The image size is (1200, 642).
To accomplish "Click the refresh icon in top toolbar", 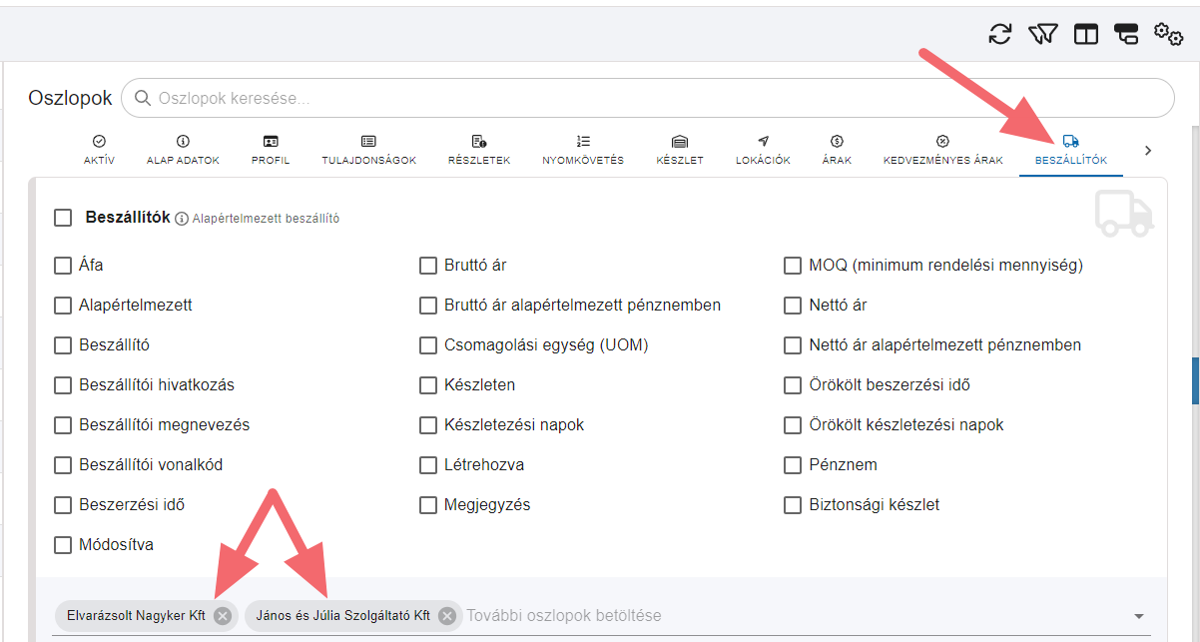I will [999, 34].
